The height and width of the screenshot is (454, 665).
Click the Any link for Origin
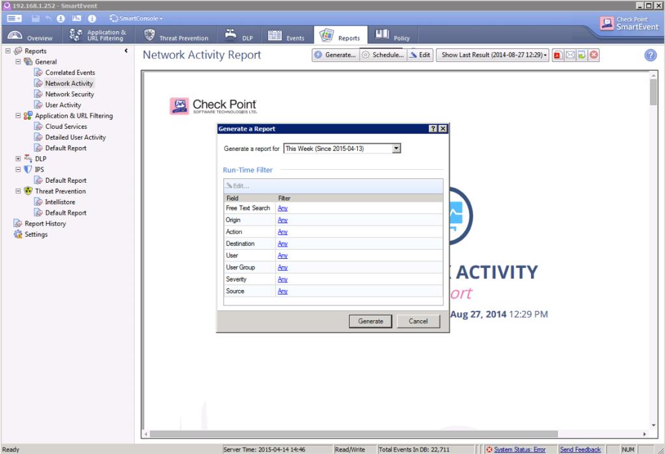[x=283, y=220]
